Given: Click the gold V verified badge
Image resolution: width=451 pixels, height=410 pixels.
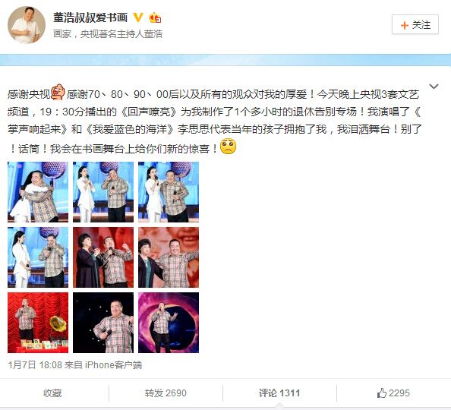Looking at the screenshot, I should coord(138,17).
